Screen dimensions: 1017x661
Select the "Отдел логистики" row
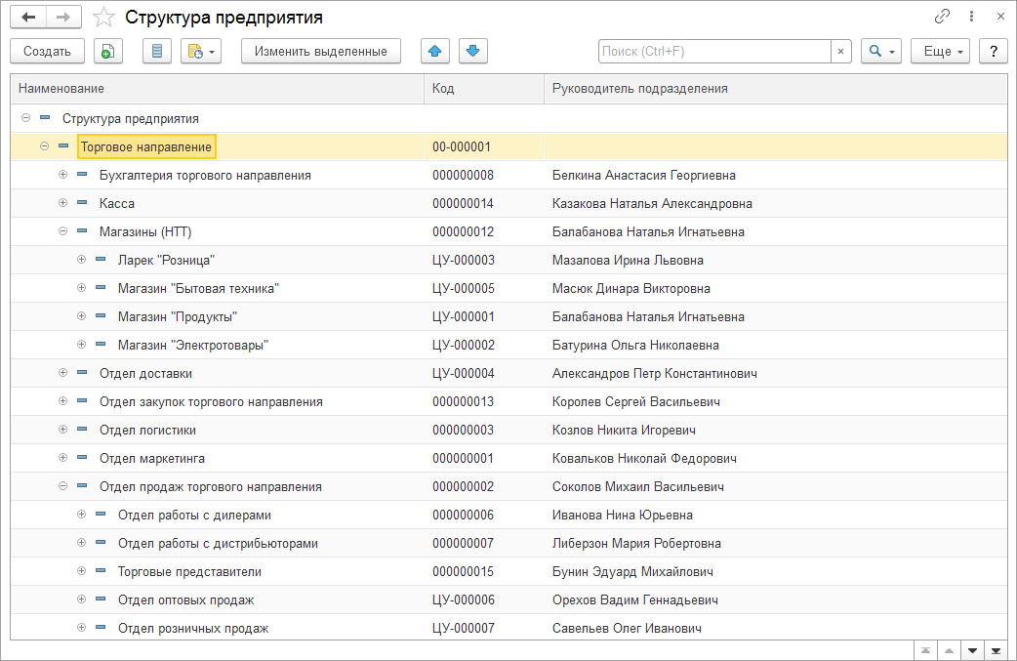click(x=147, y=430)
